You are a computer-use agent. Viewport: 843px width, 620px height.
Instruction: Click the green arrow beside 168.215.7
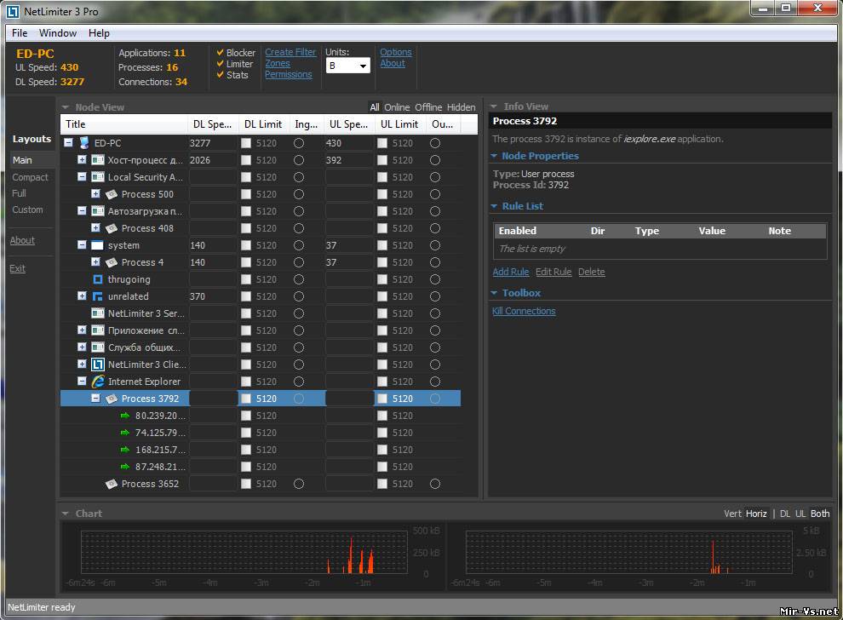[124, 450]
